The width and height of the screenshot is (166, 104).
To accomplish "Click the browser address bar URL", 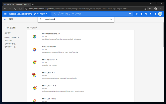I will pos(78,9).
